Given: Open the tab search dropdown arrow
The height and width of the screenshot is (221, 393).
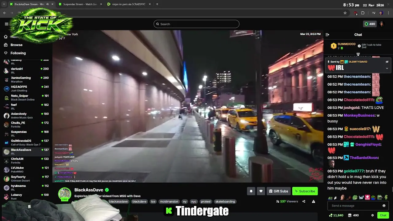Looking at the screenshot, I should [x=4, y=4].
